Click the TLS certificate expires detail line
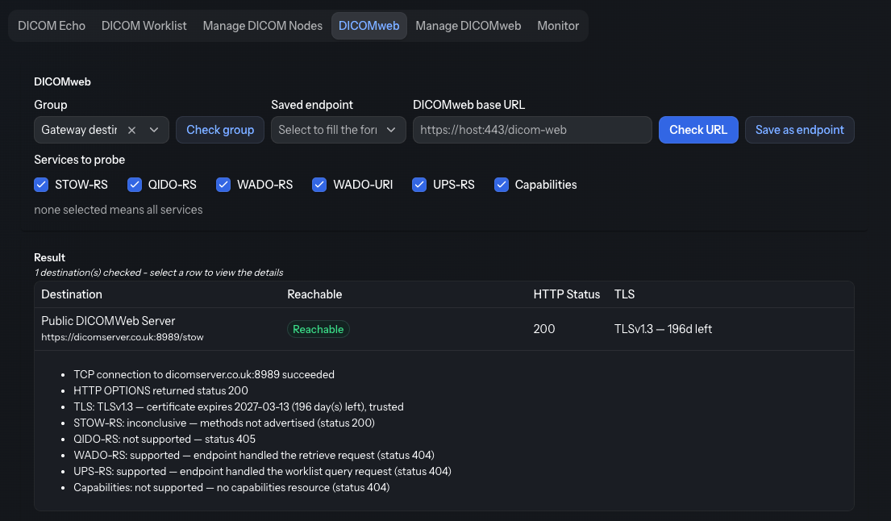Image resolution: width=891 pixels, height=521 pixels. click(239, 406)
